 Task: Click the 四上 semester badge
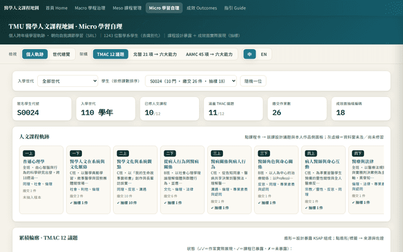tap(311, 154)
